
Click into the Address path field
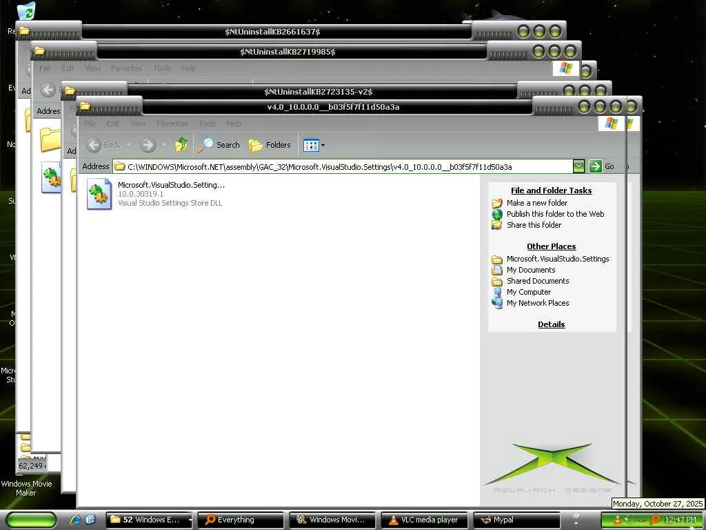[343, 167]
